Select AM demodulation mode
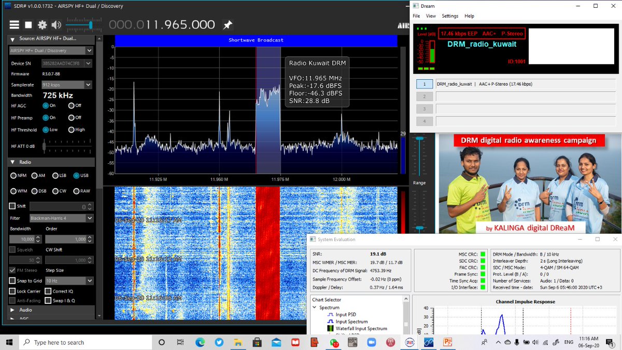The image size is (622, 350). (x=34, y=176)
